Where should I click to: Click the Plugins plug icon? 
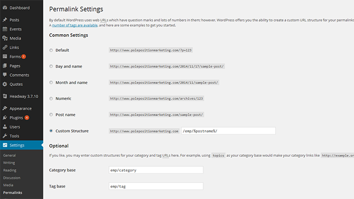[x=5, y=118]
